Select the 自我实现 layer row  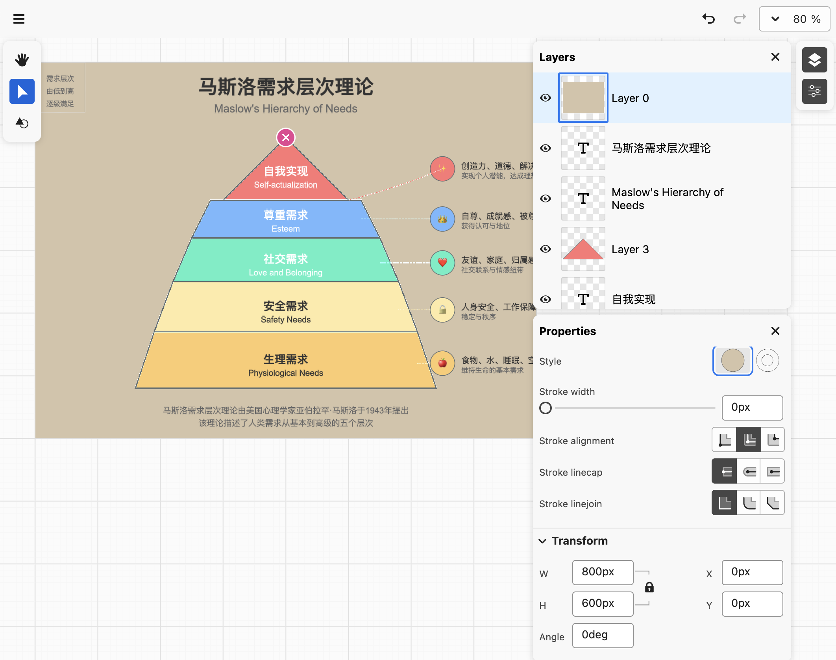[662, 294]
